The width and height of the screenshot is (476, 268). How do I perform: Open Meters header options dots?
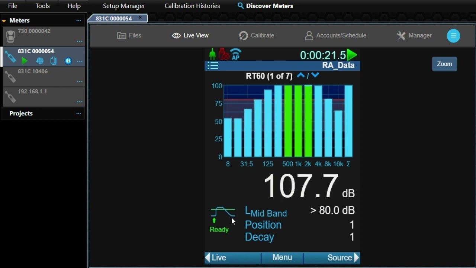(x=78, y=21)
